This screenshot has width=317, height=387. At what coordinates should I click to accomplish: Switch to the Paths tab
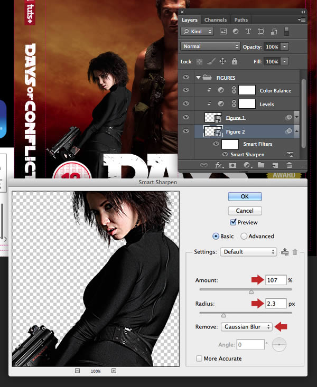coord(241,20)
